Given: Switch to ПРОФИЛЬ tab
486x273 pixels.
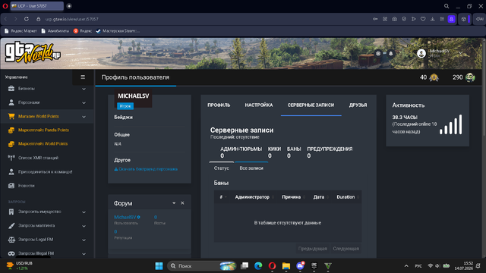Looking at the screenshot, I should (219, 105).
